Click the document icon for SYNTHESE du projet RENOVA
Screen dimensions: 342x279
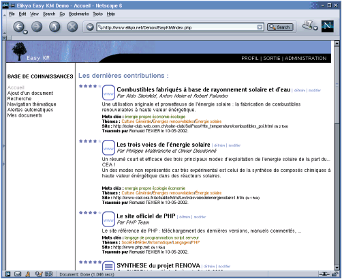pyautogui.click(x=108, y=265)
